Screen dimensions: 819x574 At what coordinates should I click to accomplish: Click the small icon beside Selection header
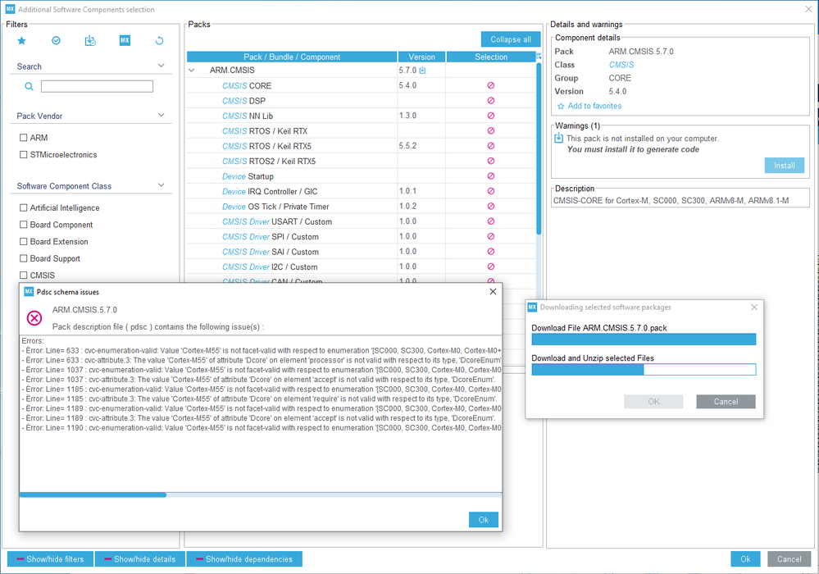pyautogui.click(x=539, y=57)
